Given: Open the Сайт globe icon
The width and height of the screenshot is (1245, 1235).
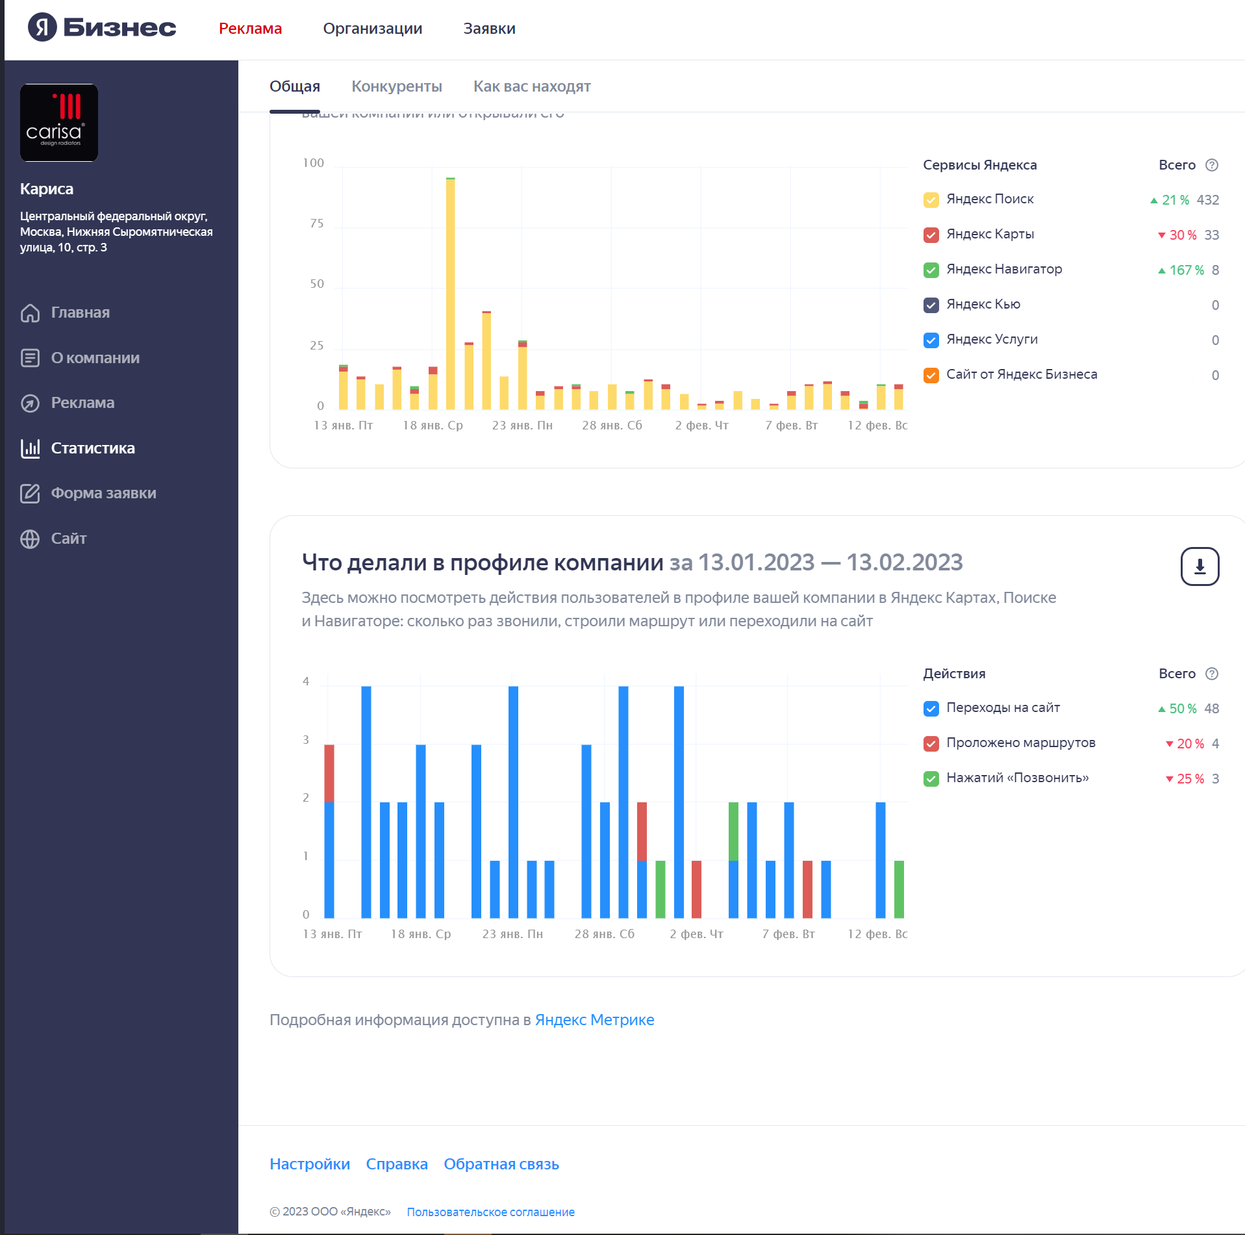Looking at the screenshot, I should (x=30, y=539).
